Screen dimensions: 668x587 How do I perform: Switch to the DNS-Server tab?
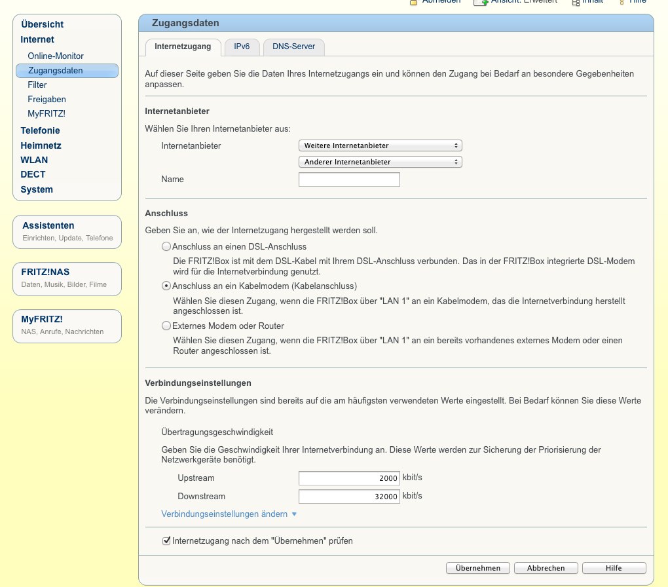point(294,47)
